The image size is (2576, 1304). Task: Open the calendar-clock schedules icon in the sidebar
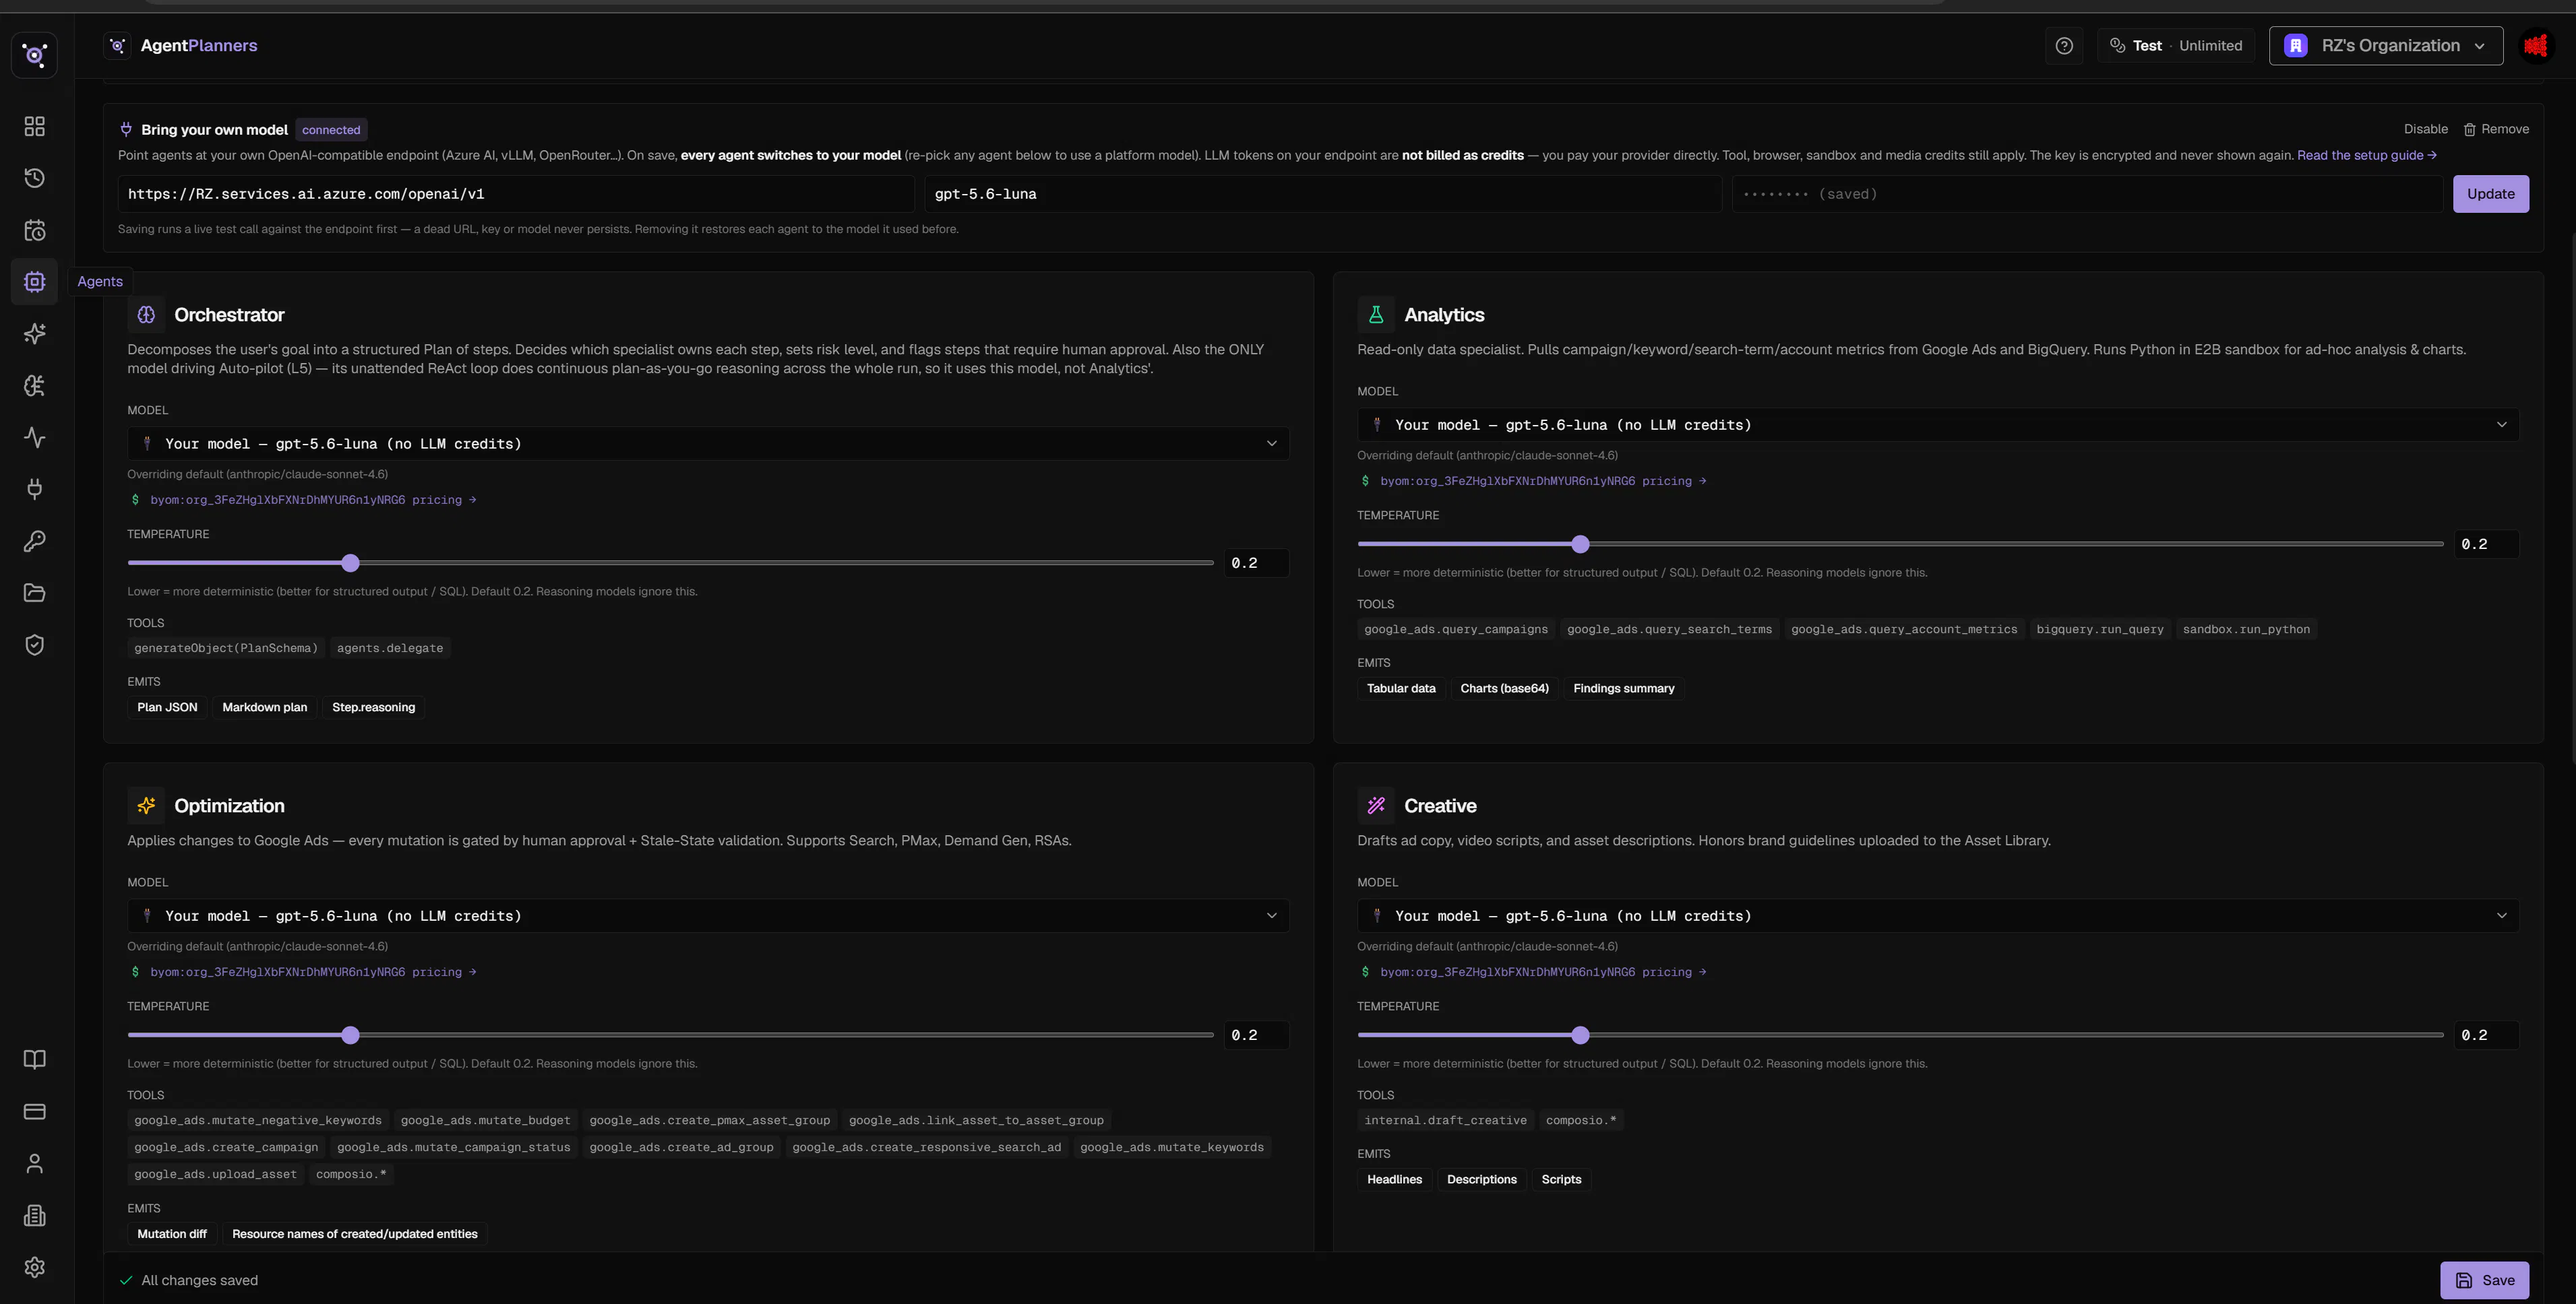click(34, 230)
